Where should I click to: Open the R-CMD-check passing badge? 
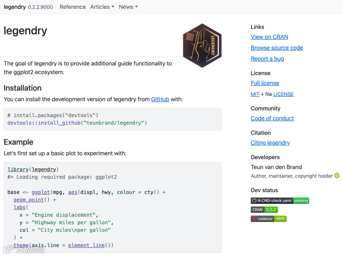279,201
